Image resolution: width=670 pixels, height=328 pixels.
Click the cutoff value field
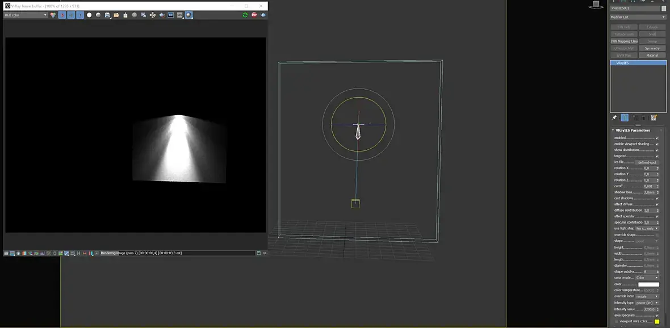point(650,186)
